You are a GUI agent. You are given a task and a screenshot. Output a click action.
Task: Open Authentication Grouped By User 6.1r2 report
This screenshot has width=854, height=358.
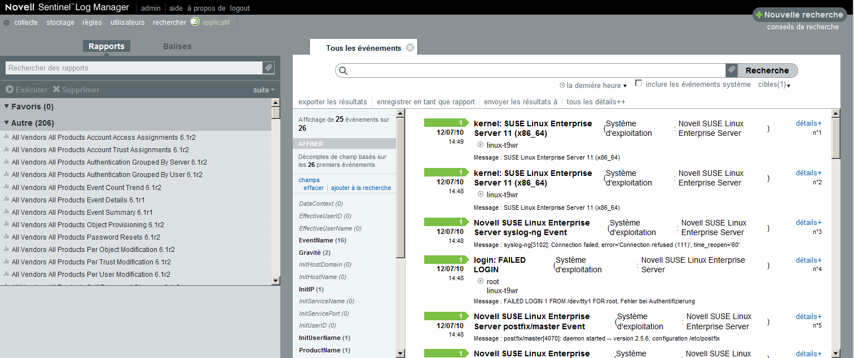coord(107,175)
